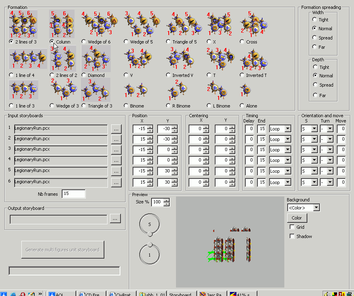The height and width of the screenshot is (296, 354).
Task: Open the Loop dropdown for storyboard 3
Action: click(x=288, y=150)
